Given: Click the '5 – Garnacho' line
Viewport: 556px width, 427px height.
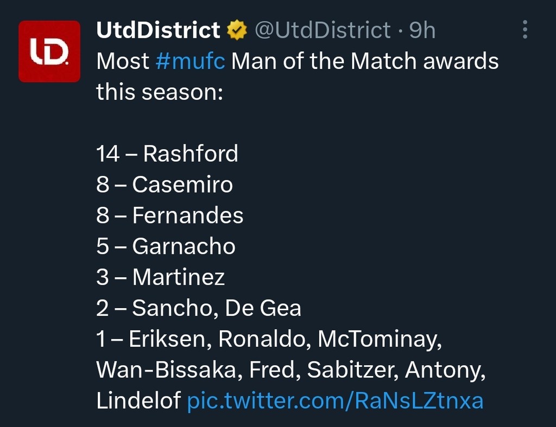Looking at the screenshot, I should (166, 246).
